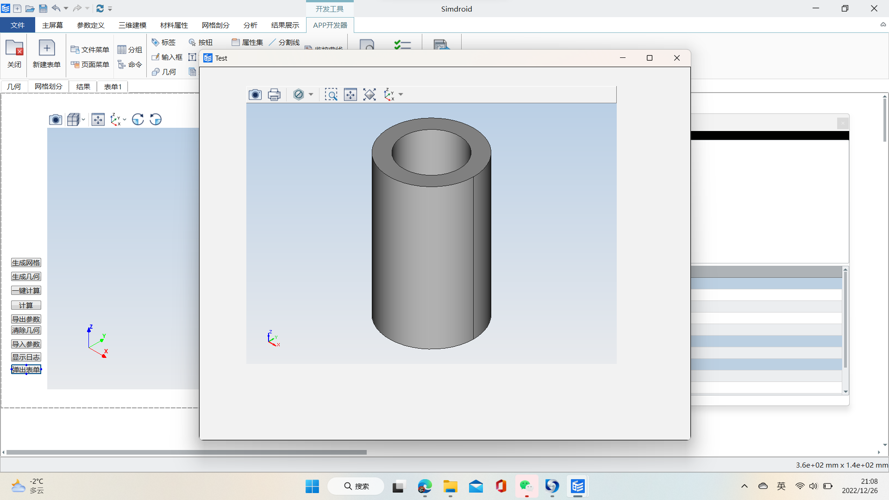Switch to the 网格剖分 ribbon tab
The width and height of the screenshot is (889, 500).
216,25
